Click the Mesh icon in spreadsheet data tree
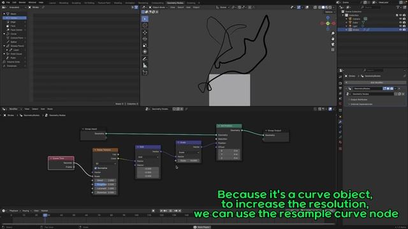The height and width of the screenshot is (229, 408). coord(8,14)
